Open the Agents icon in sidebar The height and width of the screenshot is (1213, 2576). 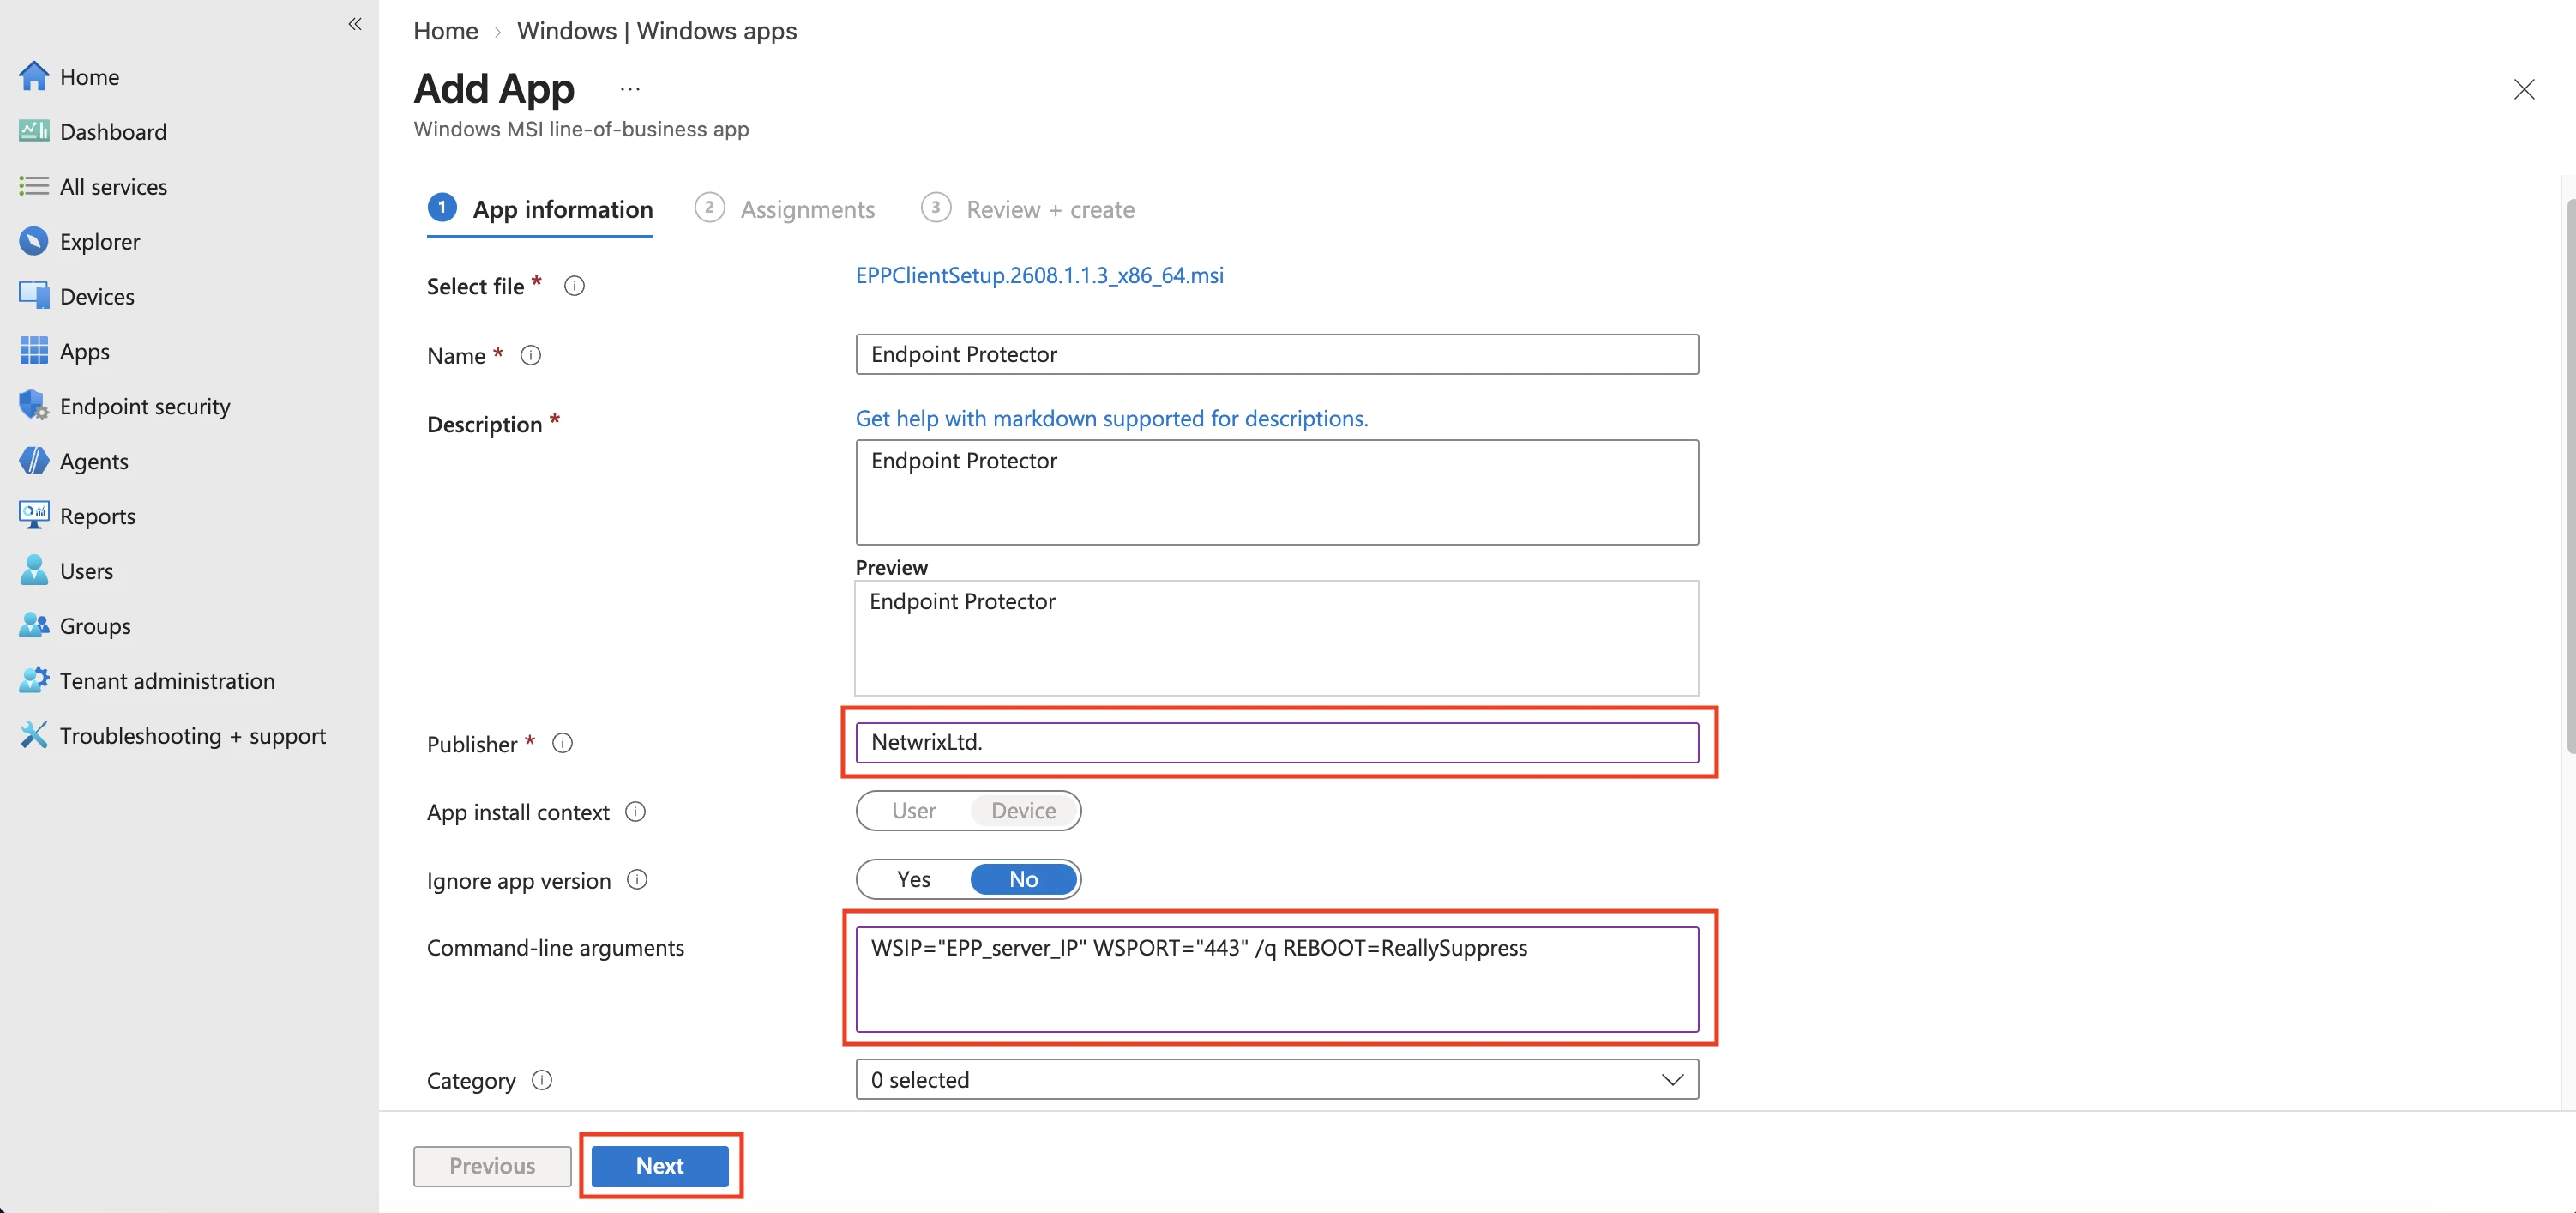[33, 461]
